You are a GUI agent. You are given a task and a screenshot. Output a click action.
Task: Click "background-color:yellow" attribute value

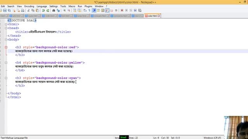coord(59,63)
